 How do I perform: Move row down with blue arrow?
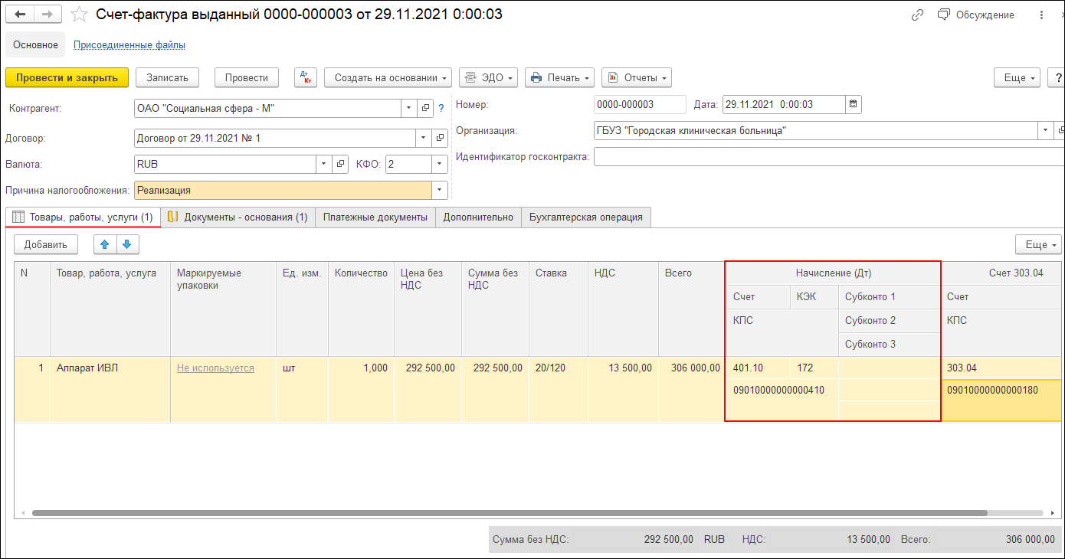pyautogui.click(x=127, y=244)
